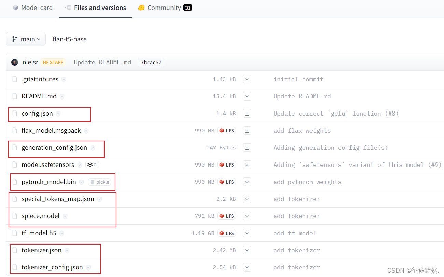Click safety shield icon beside tf_model.h5
Viewport: 444px width, 277px height.
(62, 233)
